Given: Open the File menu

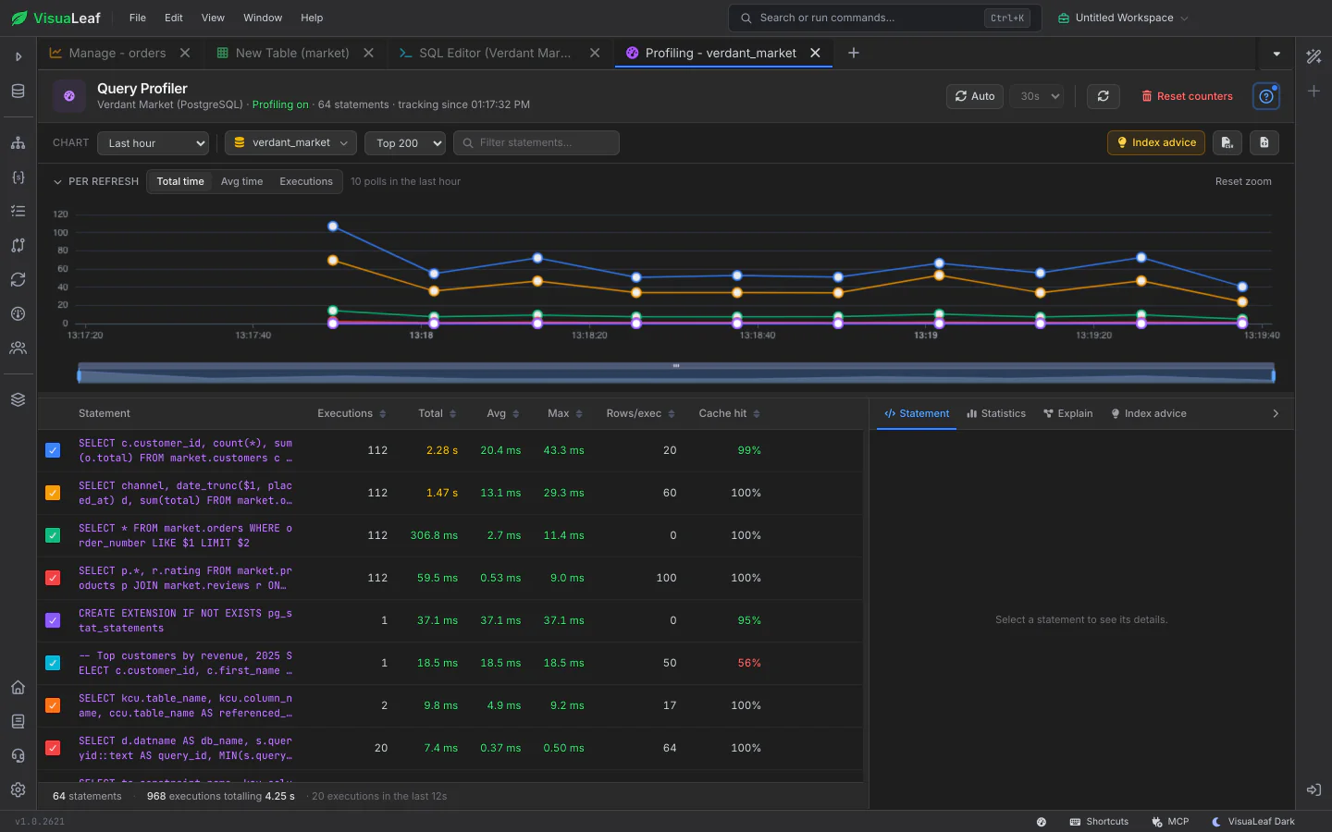Looking at the screenshot, I should (138, 18).
